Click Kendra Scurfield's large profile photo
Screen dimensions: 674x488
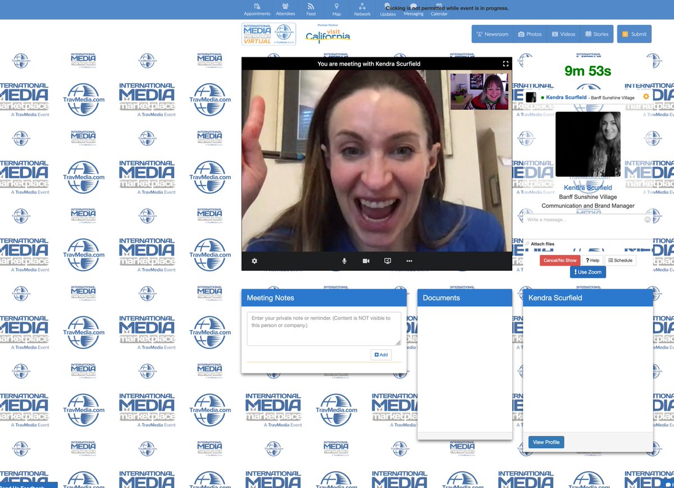click(588, 144)
